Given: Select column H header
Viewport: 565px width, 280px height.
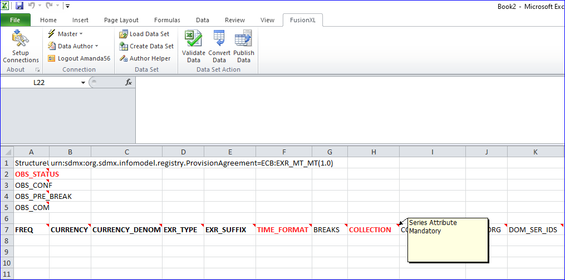Looking at the screenshot, I should 374,152.
